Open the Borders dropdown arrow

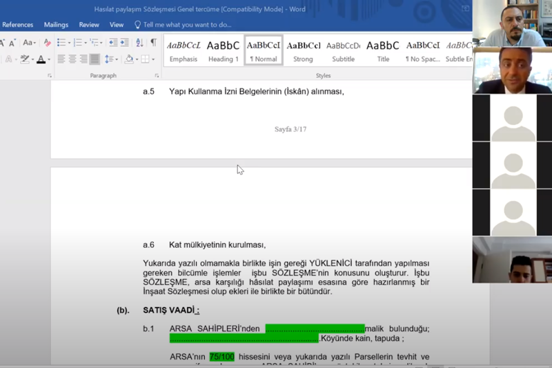pyautogui.click(x=153, y=59)
